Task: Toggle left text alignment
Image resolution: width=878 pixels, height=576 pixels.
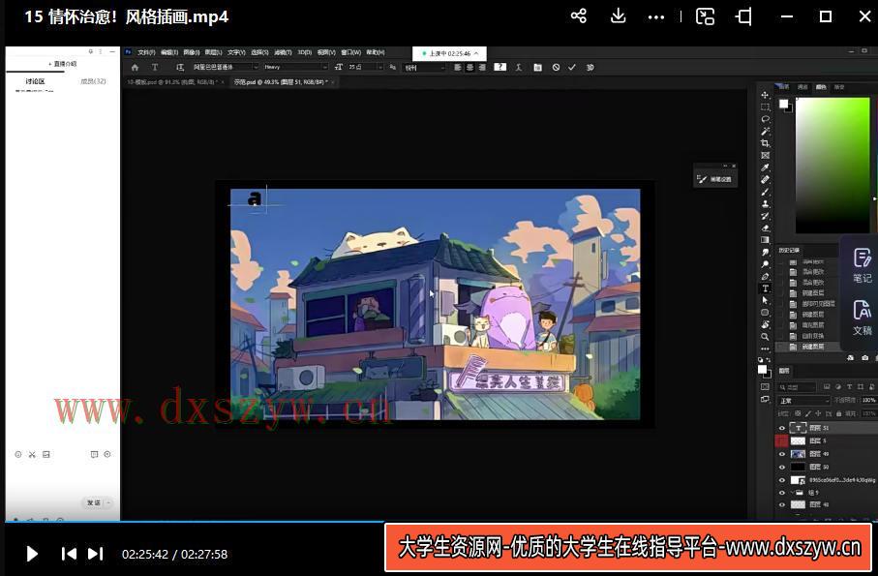Action: point(458,67)
